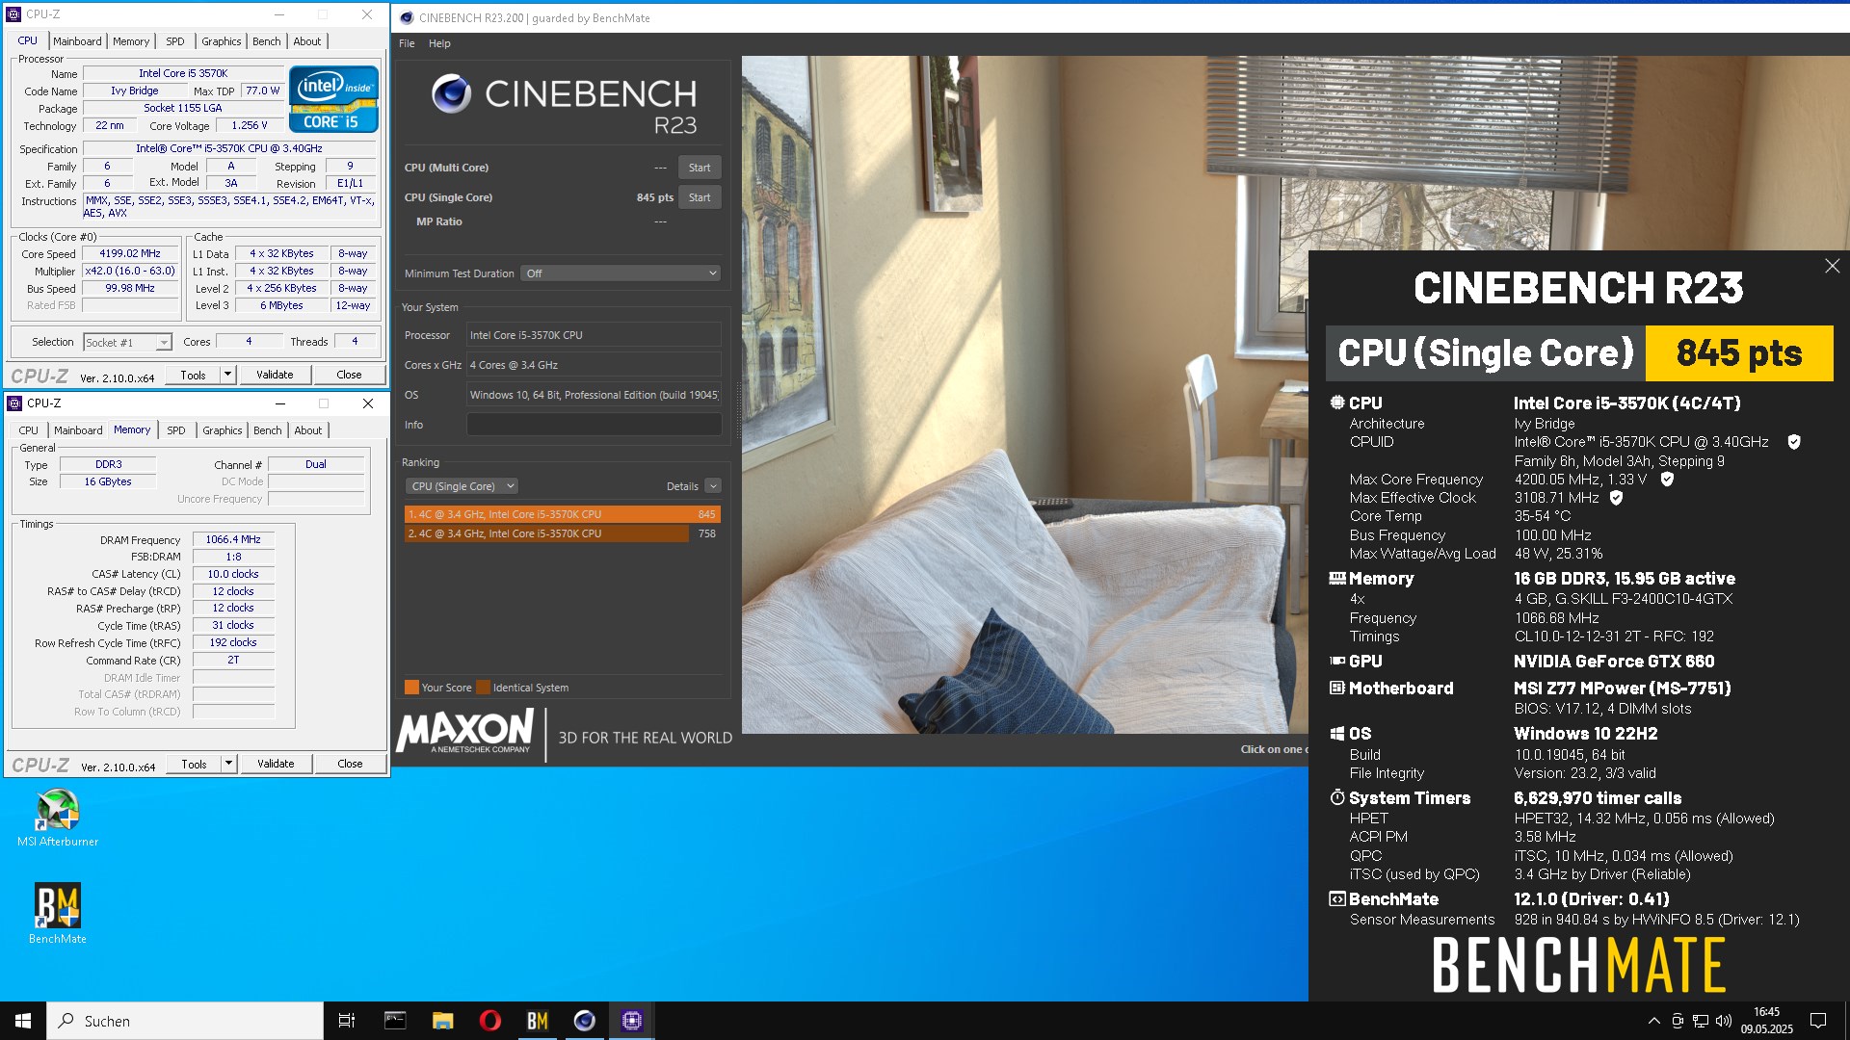Click Tools in the bottom CPU-Z window
Viewport: 1850px width, 1040px height.
pos(194,764)
